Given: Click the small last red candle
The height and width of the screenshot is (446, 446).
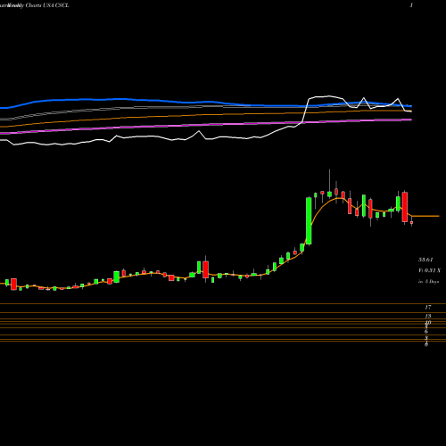Looking at the screenshot, I should coord(411,222).
